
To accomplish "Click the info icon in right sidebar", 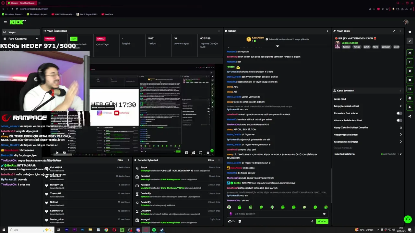I will 410,32.
